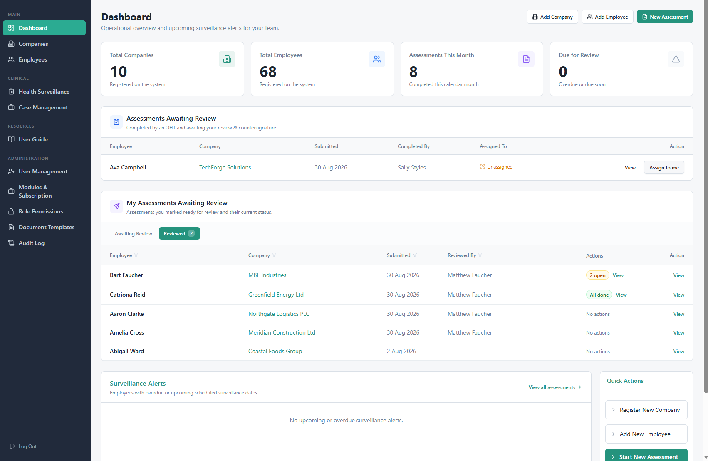Open the TechForge Solutions company link
Image resolution: width=708 pixels, height=461 pixels.
(x=225, y=167)
